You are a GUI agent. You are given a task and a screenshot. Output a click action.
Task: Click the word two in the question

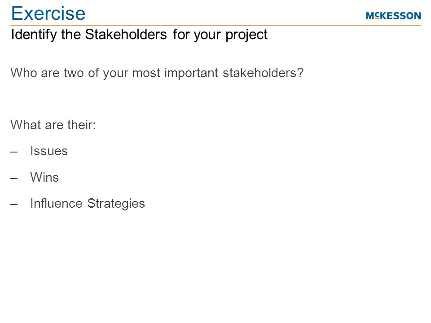(x=74, y=73)
